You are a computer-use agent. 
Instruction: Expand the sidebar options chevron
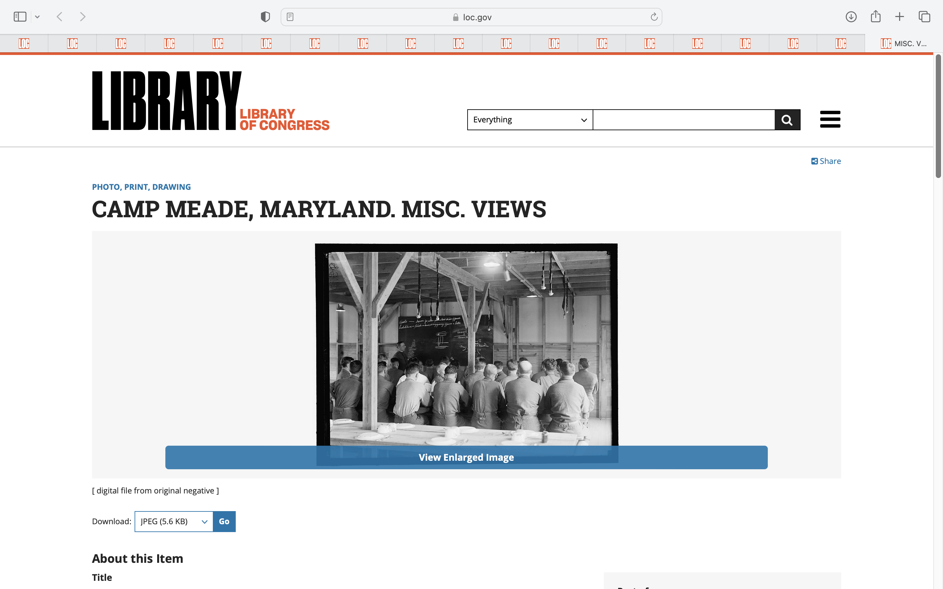(37, 17)
